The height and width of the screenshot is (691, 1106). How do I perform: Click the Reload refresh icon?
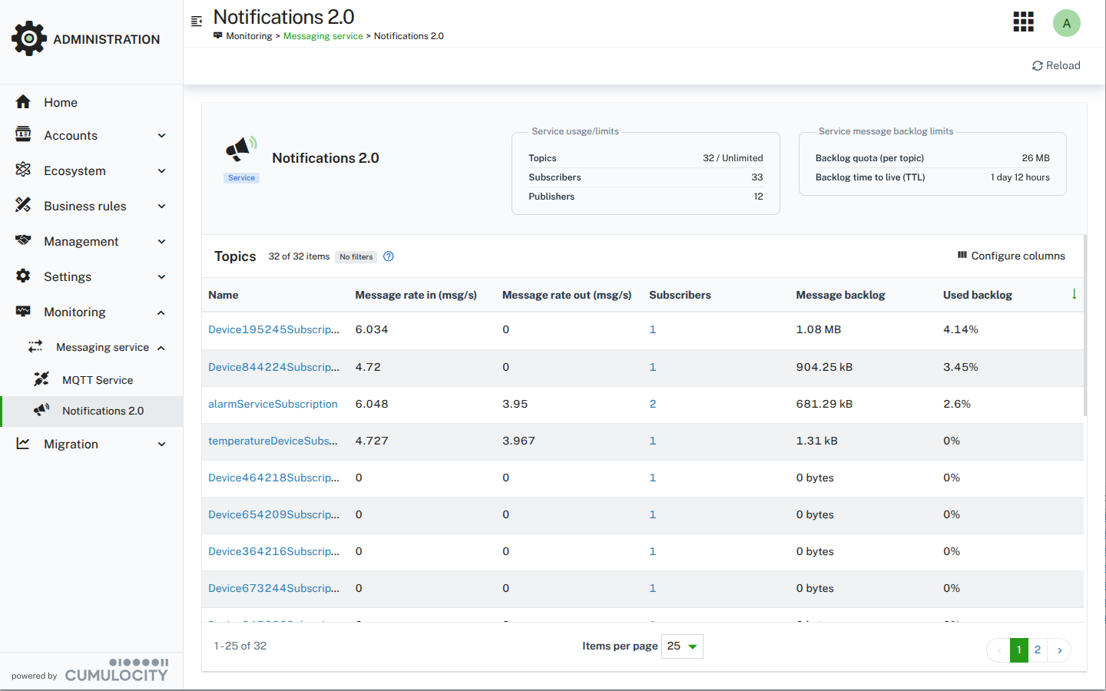click(x=1038, y=65)
